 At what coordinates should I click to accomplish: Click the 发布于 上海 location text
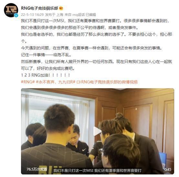[x=54, y=15]
